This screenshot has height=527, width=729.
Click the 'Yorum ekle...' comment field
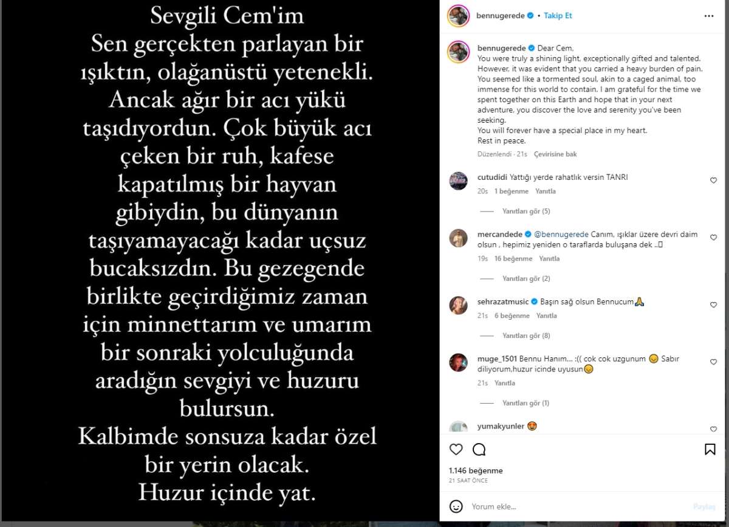click(577, 506)
